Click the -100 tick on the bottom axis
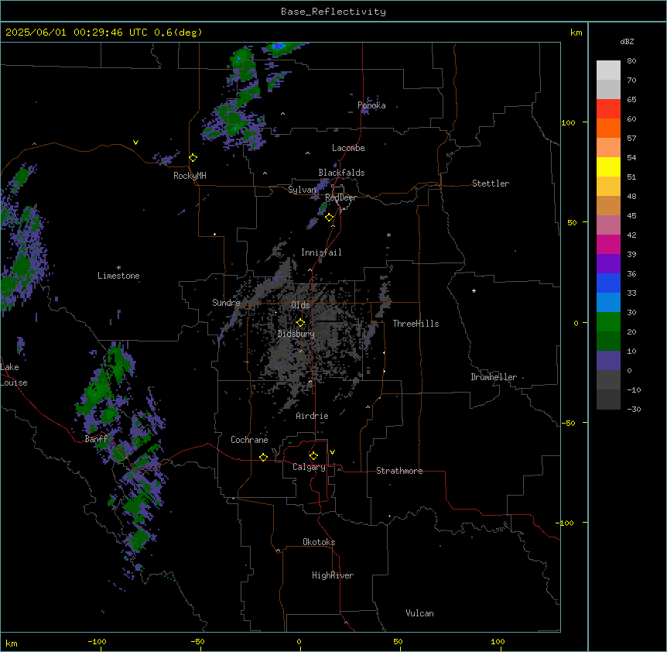Screen dimensions: 667x652 [97, 641]
